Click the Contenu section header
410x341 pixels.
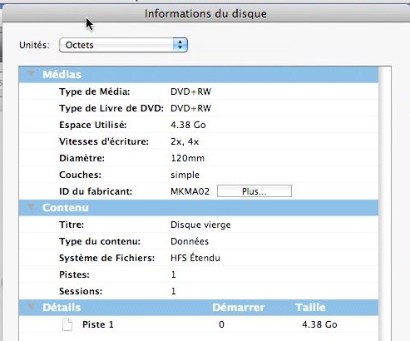tap(199, 207)
